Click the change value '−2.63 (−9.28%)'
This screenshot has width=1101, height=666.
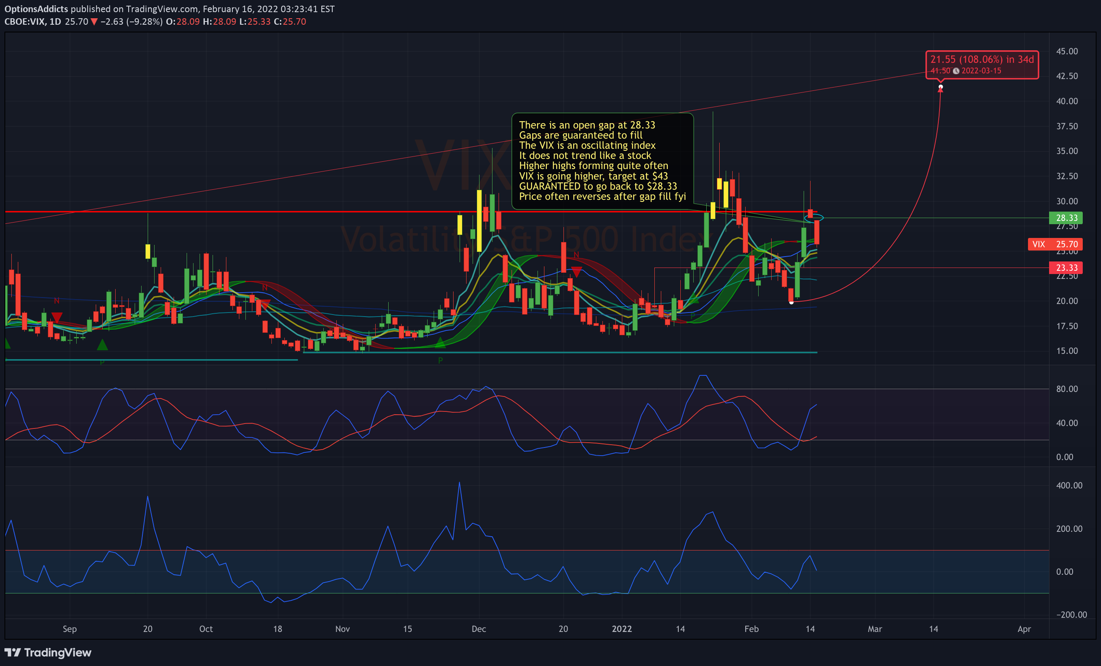pyautogui.click(x=131, y=21)
